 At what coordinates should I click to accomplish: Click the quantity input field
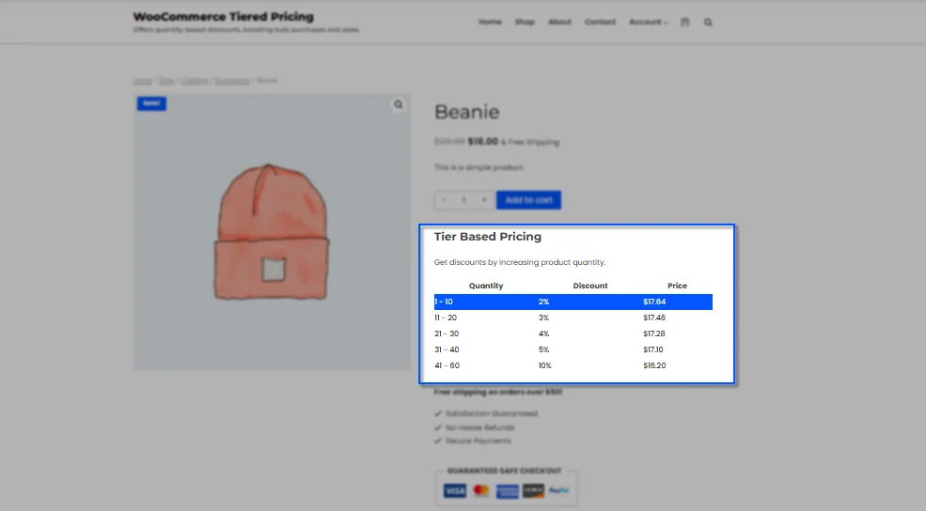click(464, 200)
